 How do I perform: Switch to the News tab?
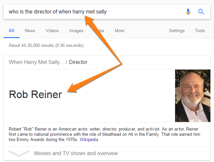pos(30,30)
